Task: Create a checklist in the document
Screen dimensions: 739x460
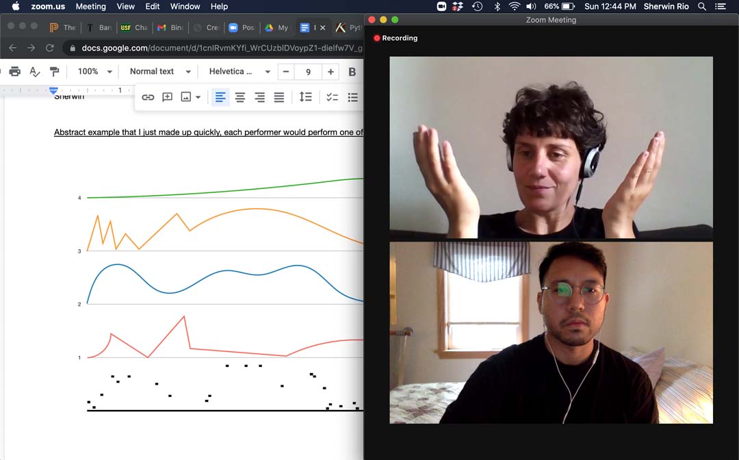Action: click(333, 97)
